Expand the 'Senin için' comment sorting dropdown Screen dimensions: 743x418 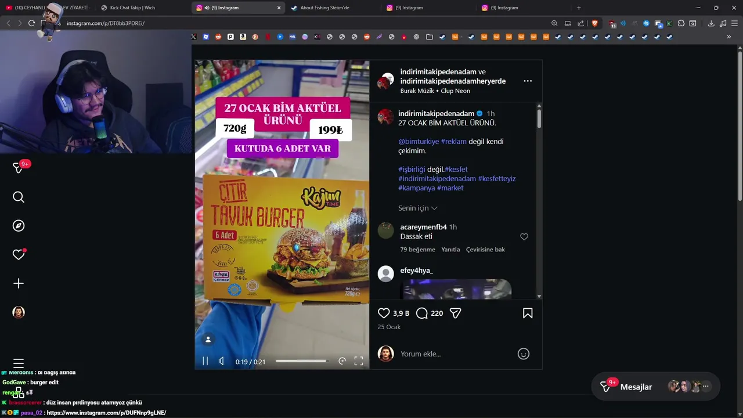click(418, 208)
